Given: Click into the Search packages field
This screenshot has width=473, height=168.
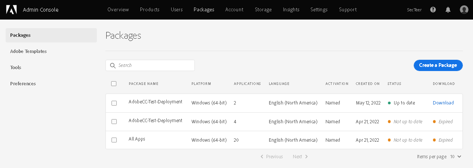Looking at the screenshot, I should click(x=150, y=65).
